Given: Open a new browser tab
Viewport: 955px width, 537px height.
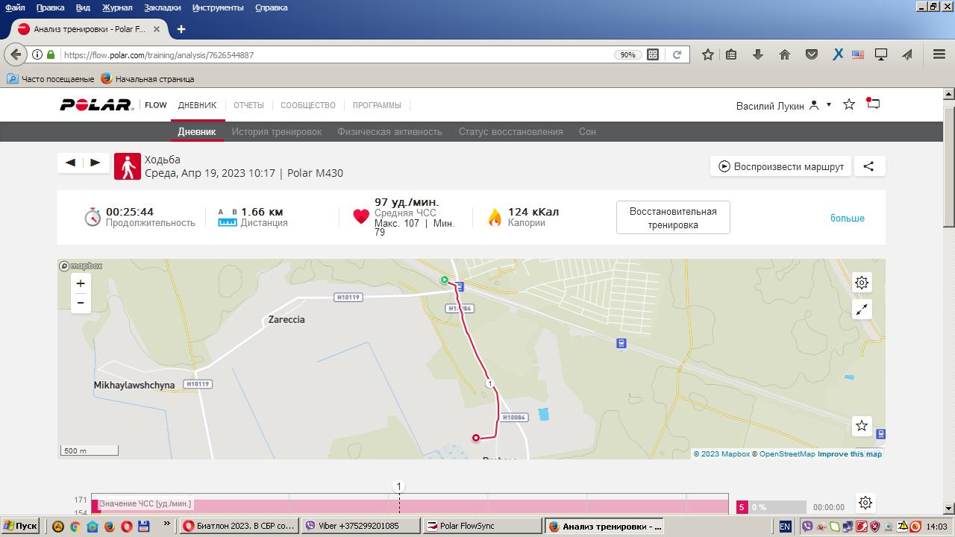Looking at the screenshot, I should [x=181, y=29].
